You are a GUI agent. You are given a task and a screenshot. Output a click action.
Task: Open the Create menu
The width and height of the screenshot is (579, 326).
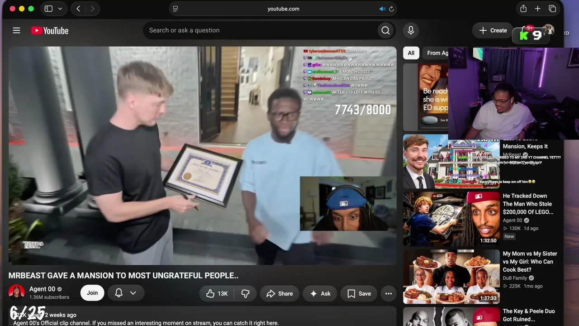pos(493,30)
